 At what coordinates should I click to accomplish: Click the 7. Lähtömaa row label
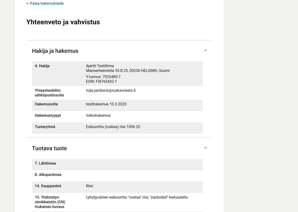click(45, 164)
